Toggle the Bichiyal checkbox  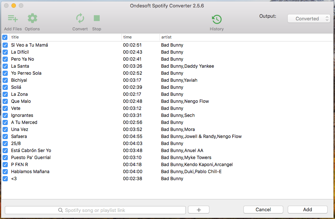pos(5,80)
